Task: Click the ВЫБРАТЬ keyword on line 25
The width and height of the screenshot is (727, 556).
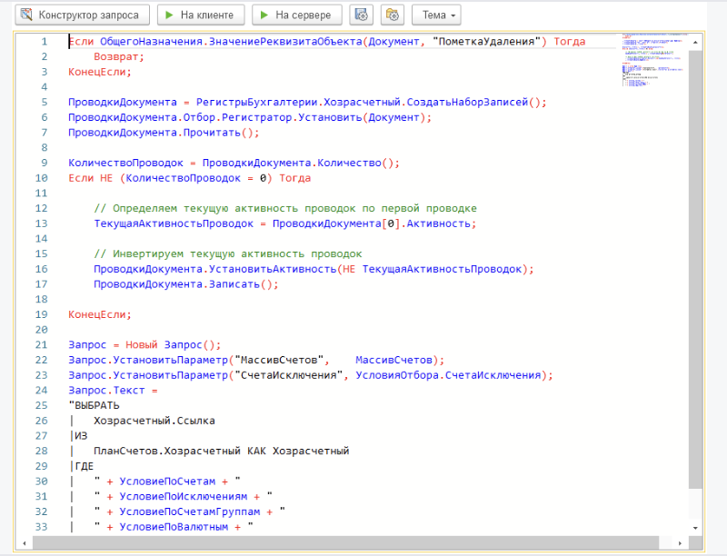Action: [x=95, y=405]
